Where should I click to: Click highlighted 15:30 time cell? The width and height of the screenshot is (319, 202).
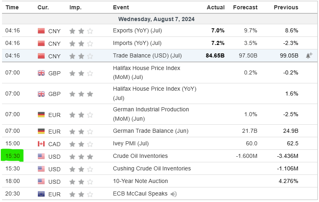coord(13,156)
